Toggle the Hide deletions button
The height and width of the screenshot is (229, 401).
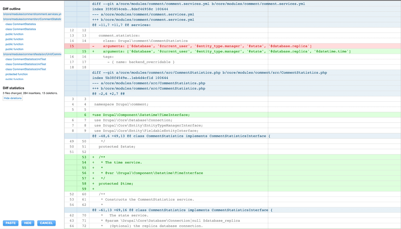pyautogui.click(x=13, y=98)
